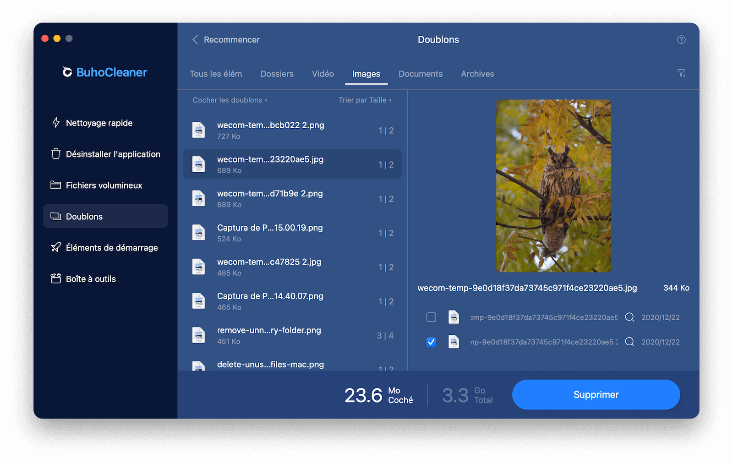This screenshot has width=733, height=463.
Task: Click the 344 Ko file size label
Action: [x=676, y=288]
